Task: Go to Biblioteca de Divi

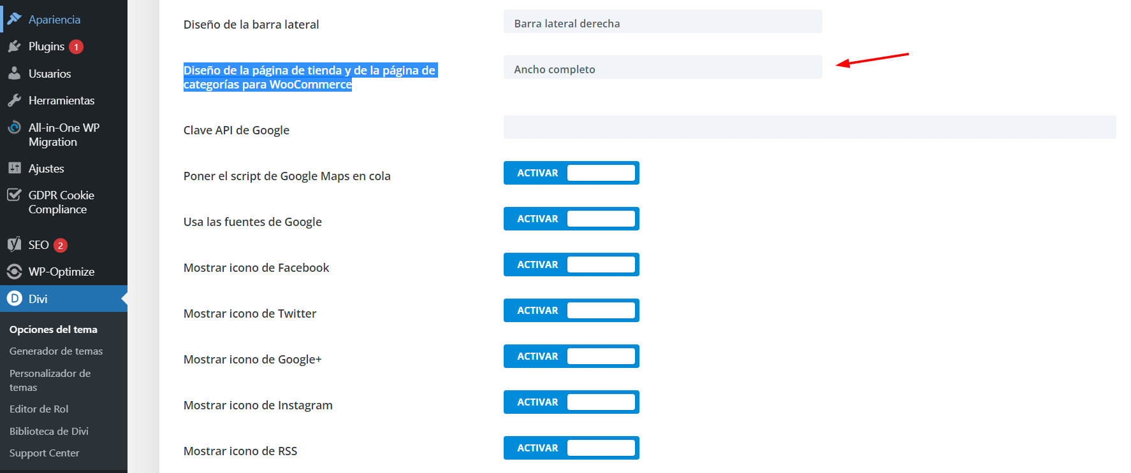Action: (x=49, y=431)
